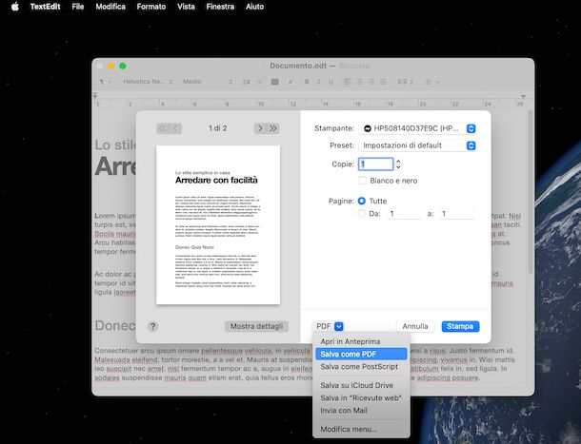Open the font size 24 dropdown
Screen dimensions: 581x444
pyautogui.click(x=251, y=82)
